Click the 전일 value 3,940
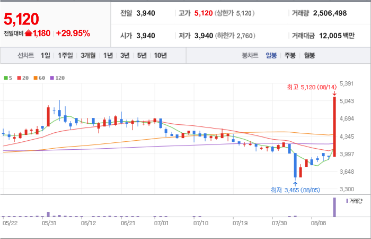This screenshot has height=239, width=371. [146, 13]
